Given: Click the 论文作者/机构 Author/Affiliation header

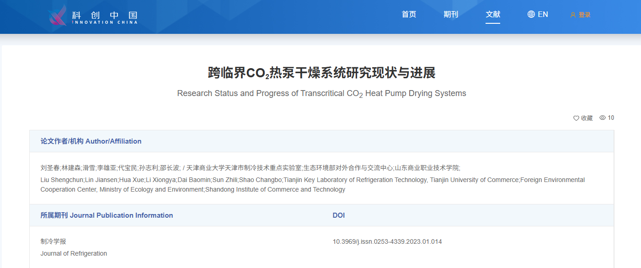Looking at the screenshot, I should pos(91,141).
